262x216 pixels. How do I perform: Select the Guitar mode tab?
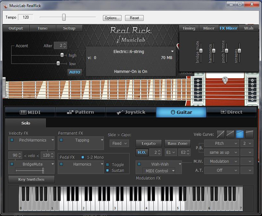pyautogui.click(x=181, y=112)
